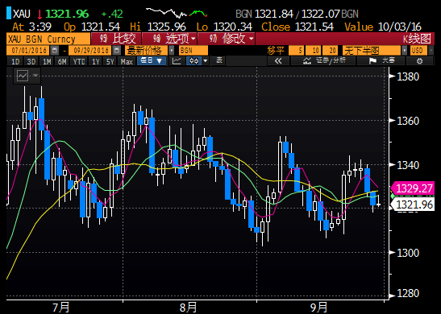Click the K线图 chart title label
The height and width of the screenshot is (314, 441).
pos(417,39)
